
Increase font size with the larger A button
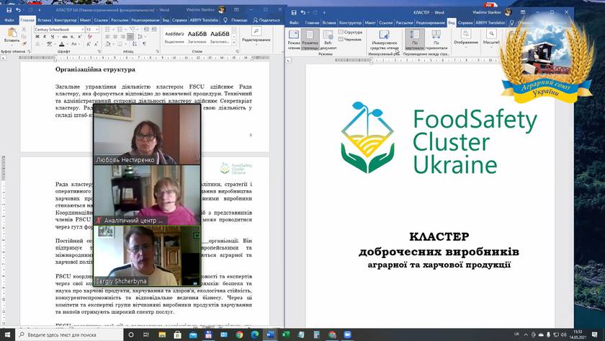(x=88, y=45)
